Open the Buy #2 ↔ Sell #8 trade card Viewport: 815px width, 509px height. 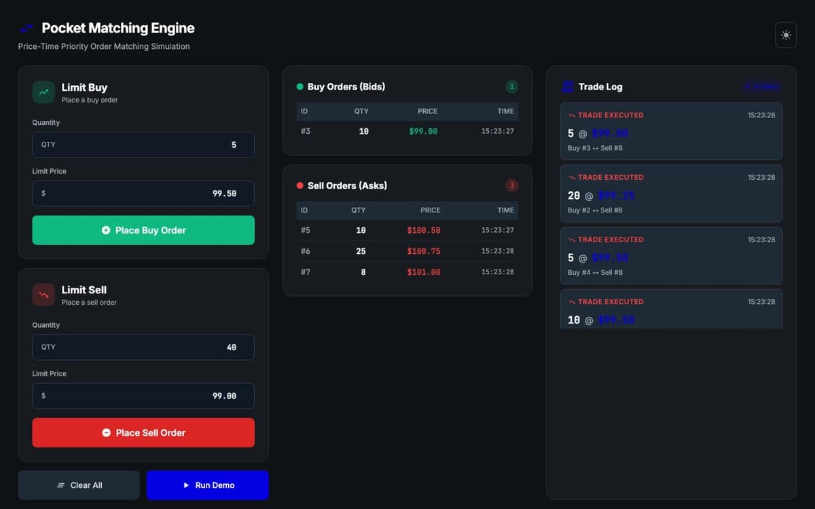point(671,193)
